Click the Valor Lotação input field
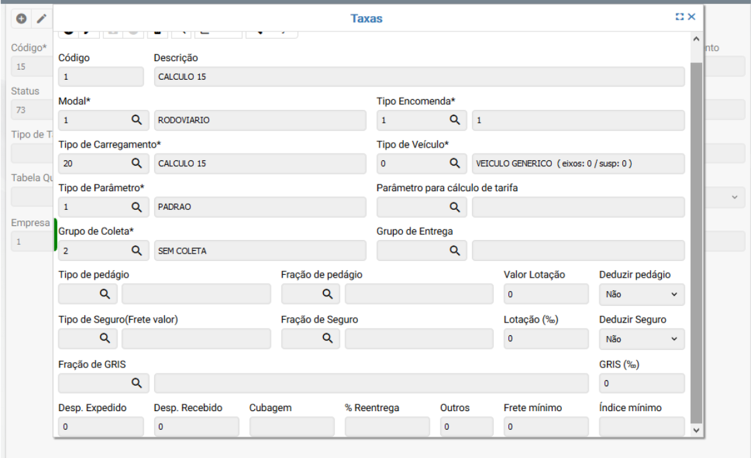Image resolution: width=751 pixels, height=458 pixels. tap(545, 294)
